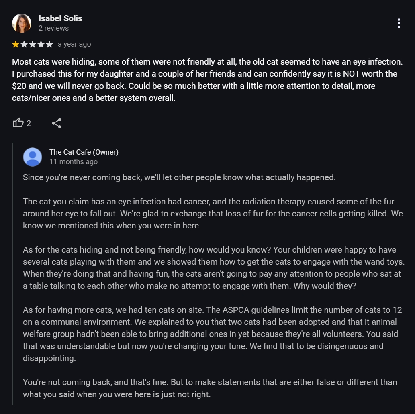Click the share review icon

click(x=57, y=123)
